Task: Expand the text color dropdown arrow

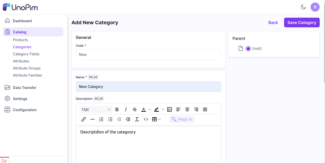Action: pyautogui.click(x=150, y=109)
